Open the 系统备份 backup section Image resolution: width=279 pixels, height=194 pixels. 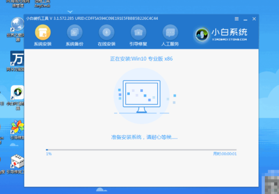(x=74, y=33)
